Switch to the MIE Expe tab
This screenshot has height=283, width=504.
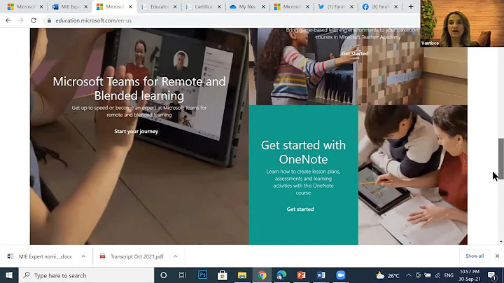point(69,7)
